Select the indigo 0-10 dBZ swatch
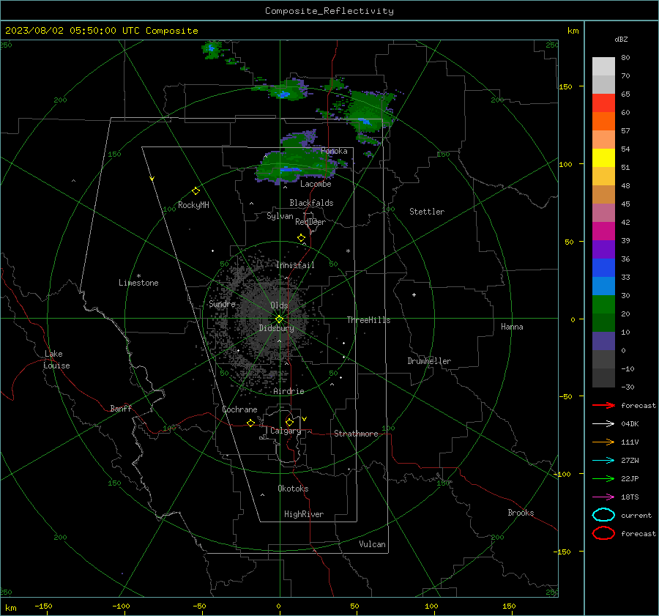 [603, 341]
